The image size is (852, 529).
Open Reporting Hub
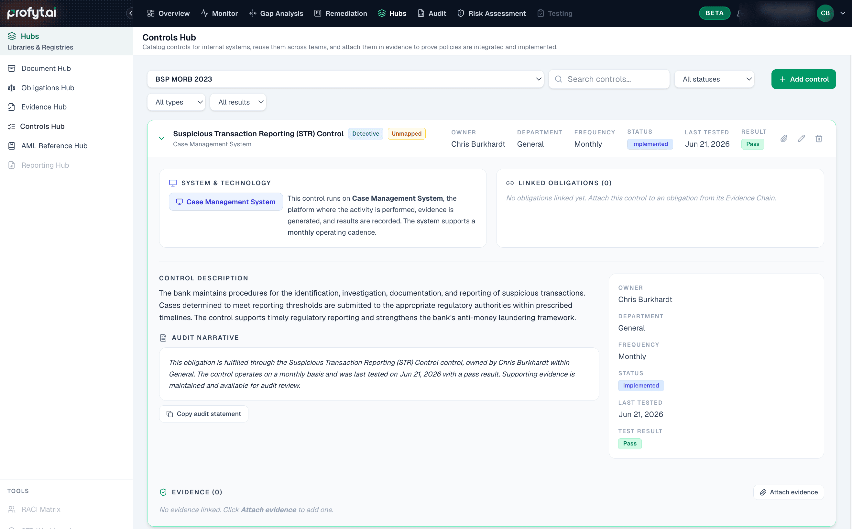click(45, 165)
